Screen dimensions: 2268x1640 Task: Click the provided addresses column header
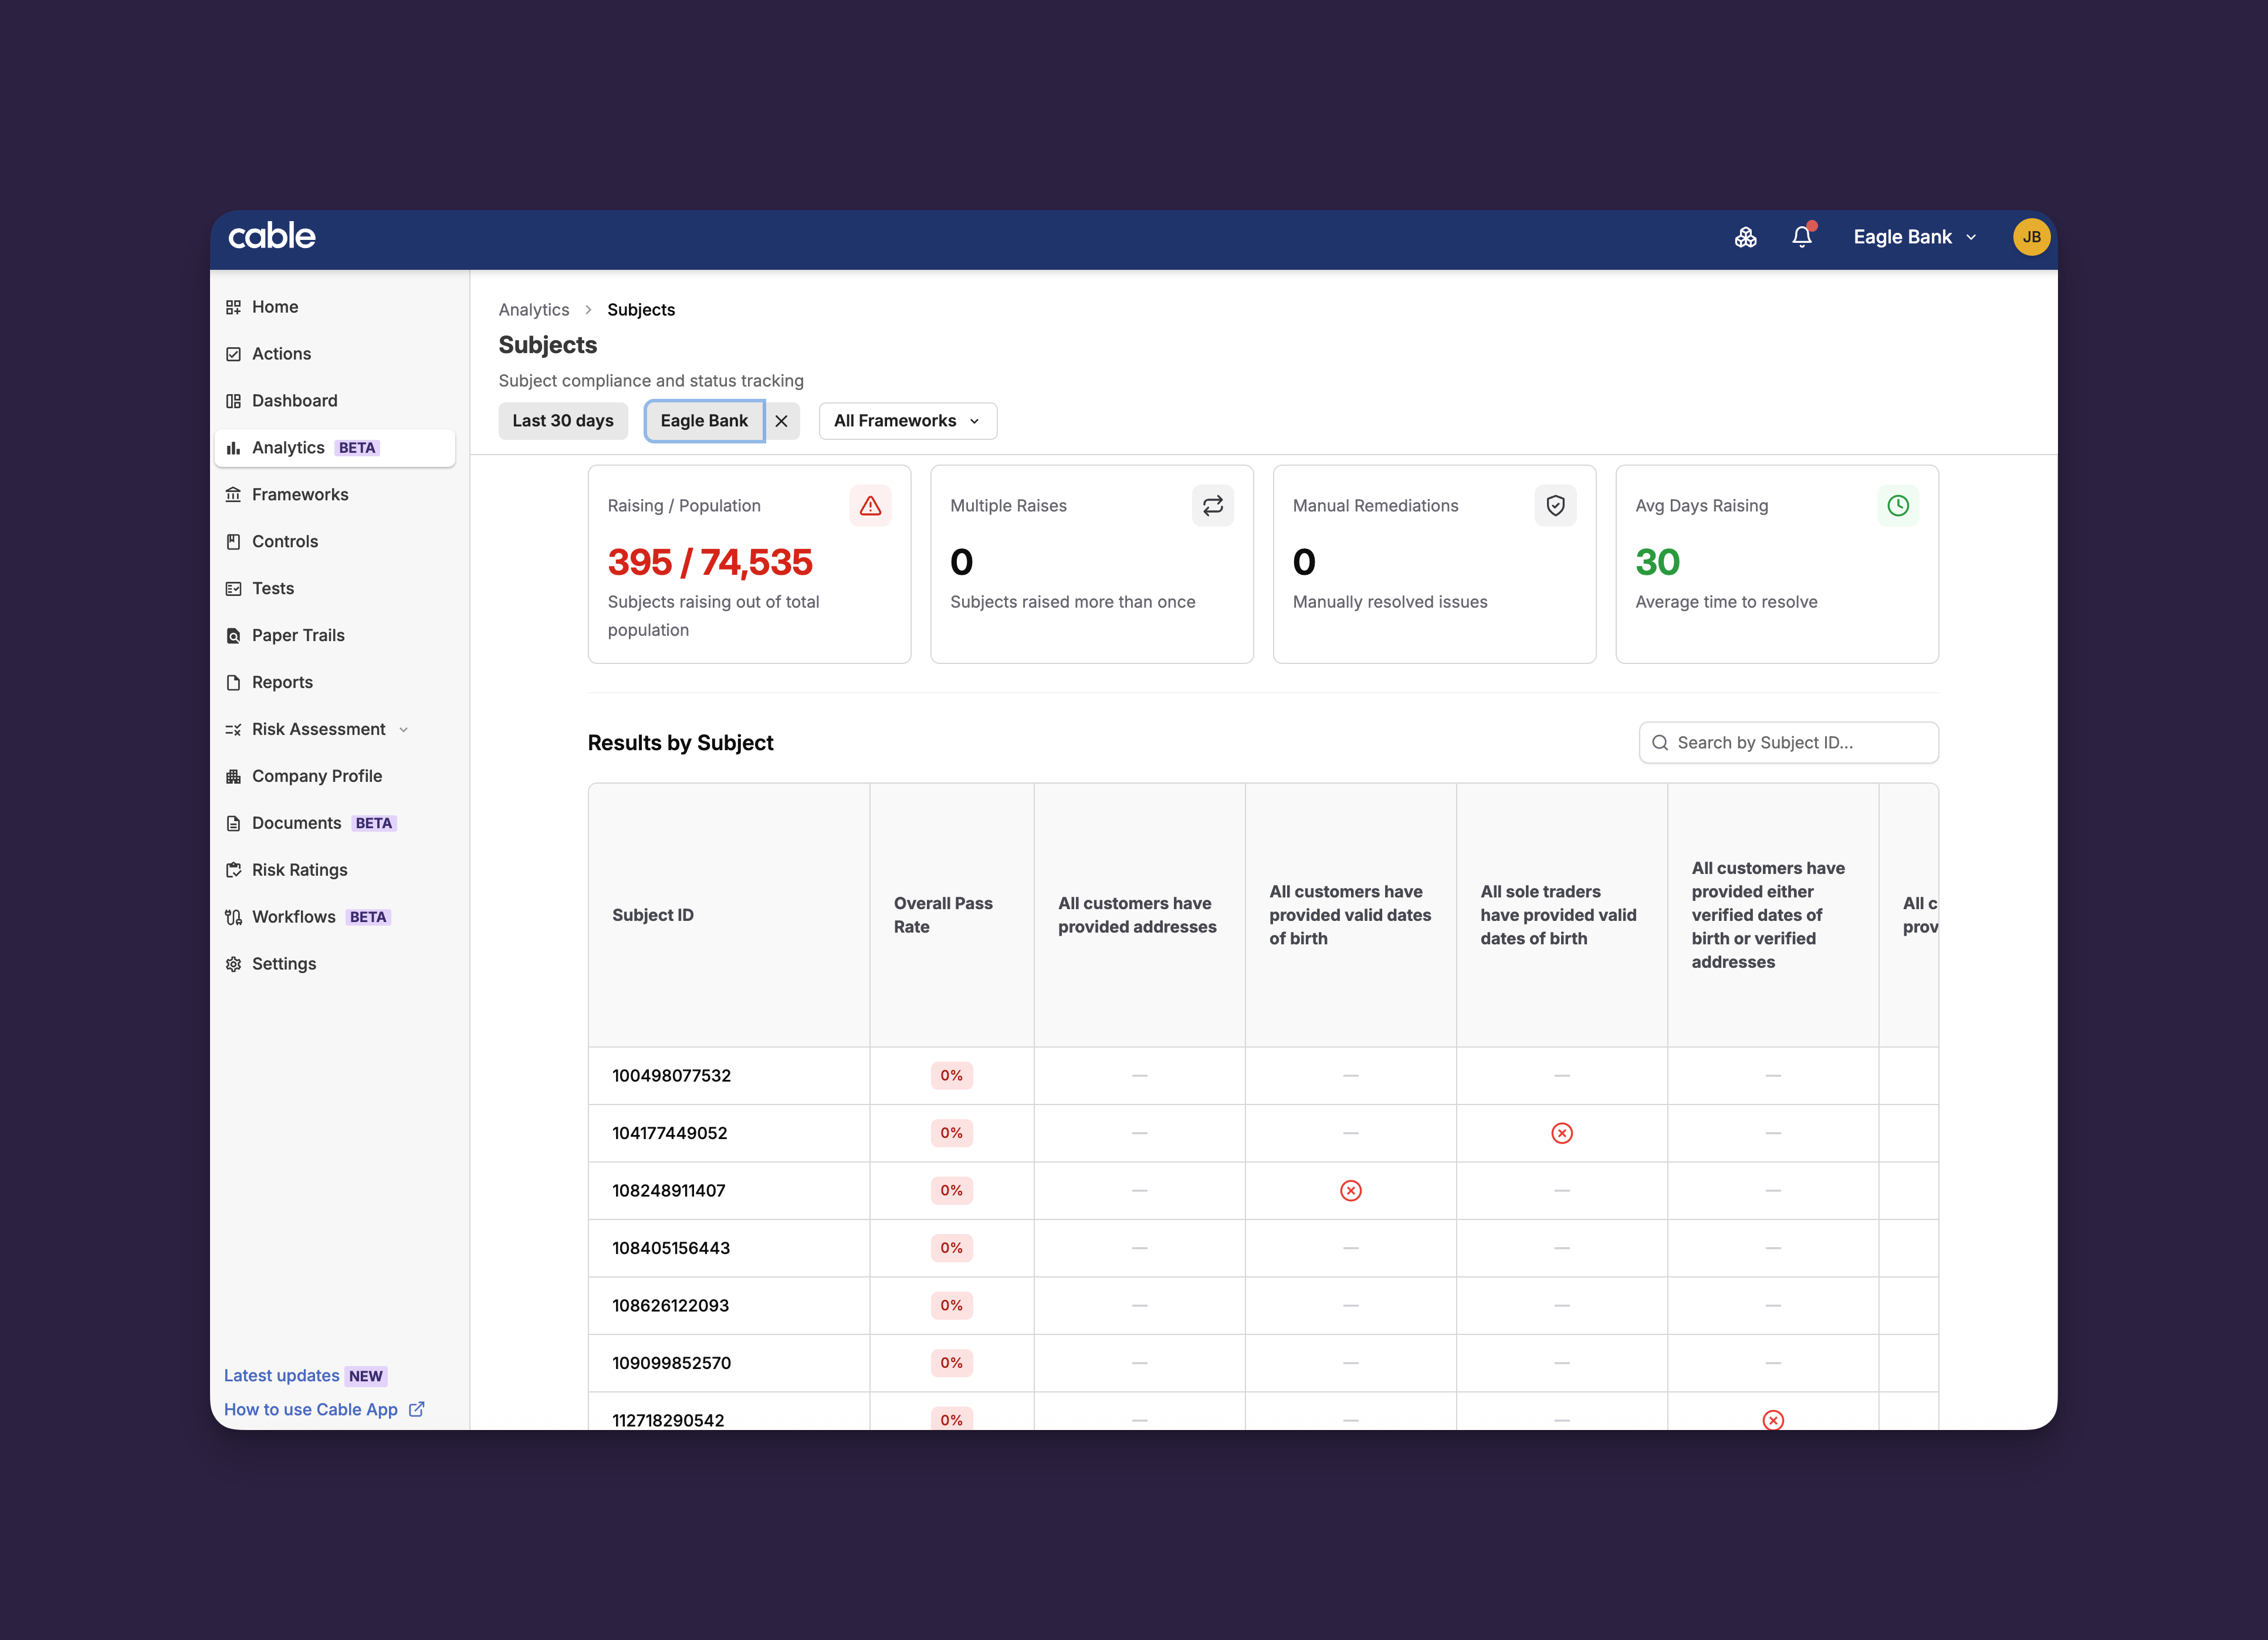pos(1139,915)
